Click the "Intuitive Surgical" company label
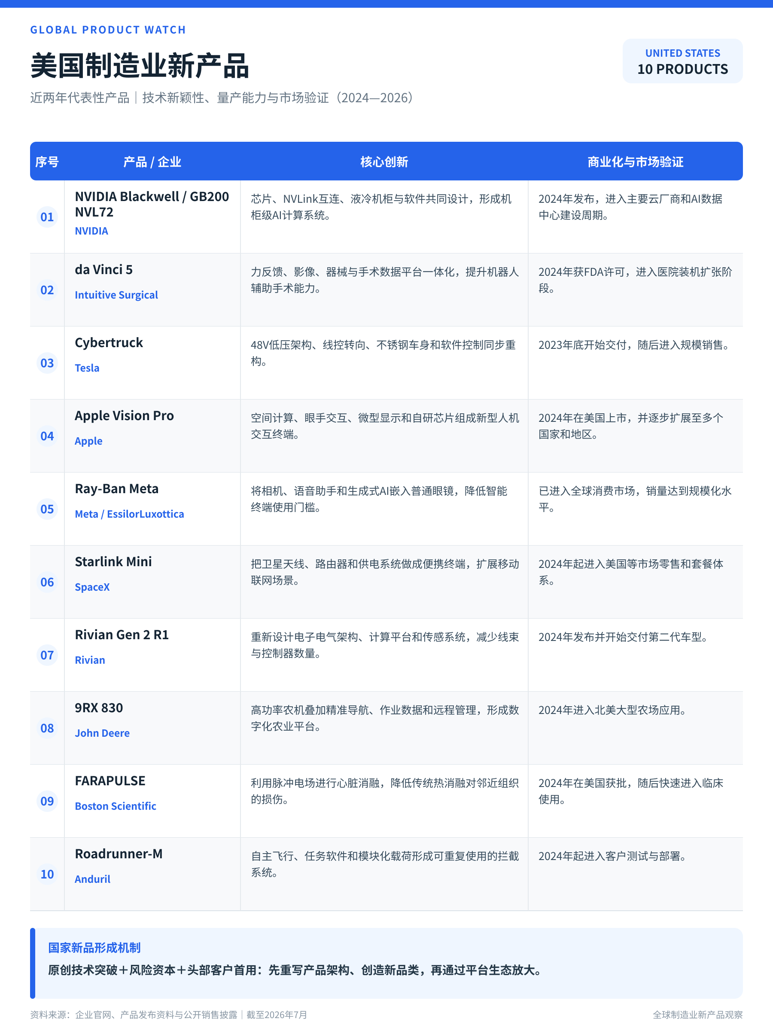 coord(116,295)
